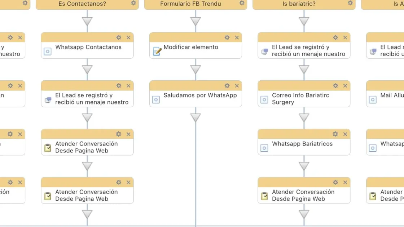Click arrow between Modificar elemento and Saludamos por WhatsApp
This screenshot has width=404, height=227.
[x=196, y=70]
